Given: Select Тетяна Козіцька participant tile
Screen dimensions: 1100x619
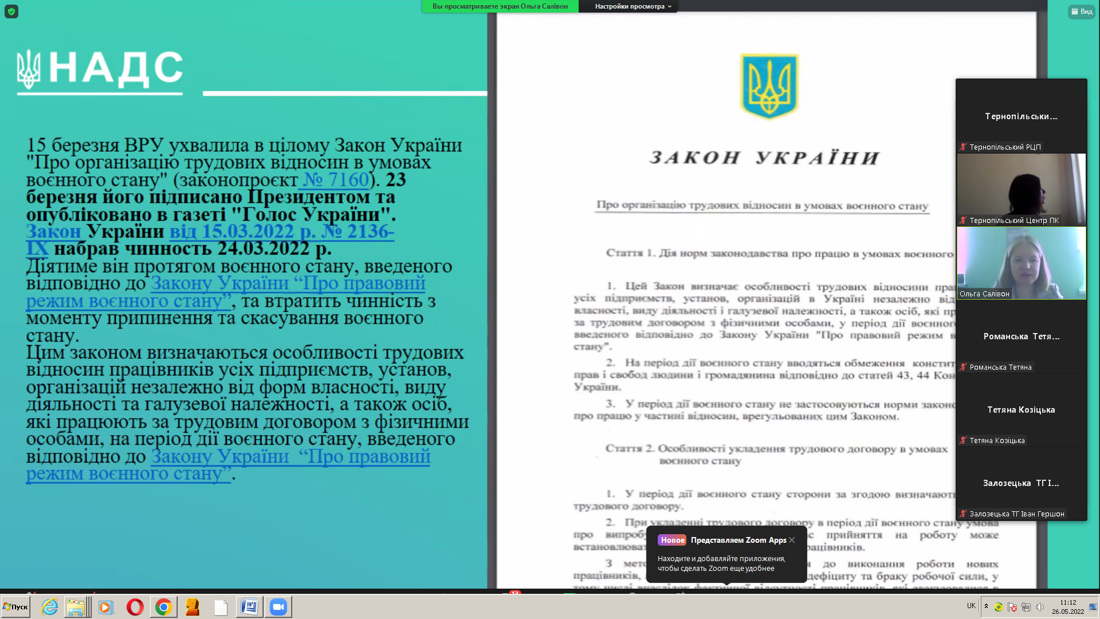Looking at the screenshot, I should pos(1021,410).
